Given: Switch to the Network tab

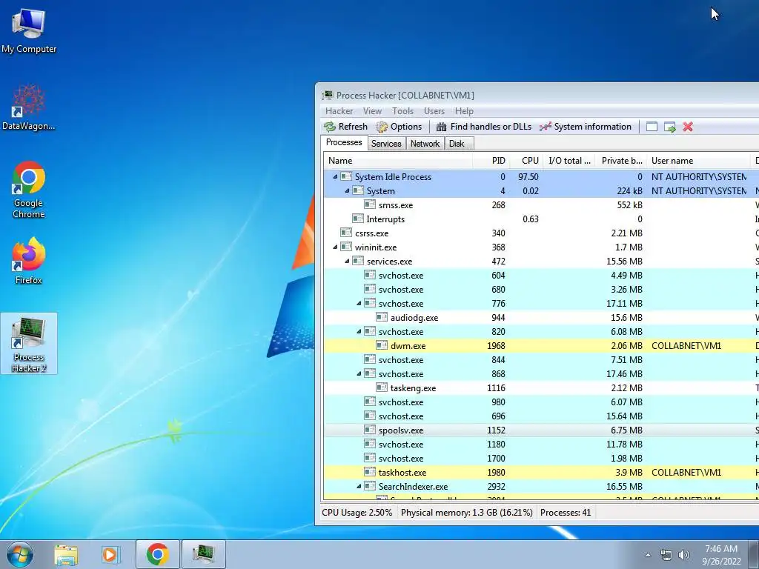Looking at the screenshot, I should [x=425, y=144].
